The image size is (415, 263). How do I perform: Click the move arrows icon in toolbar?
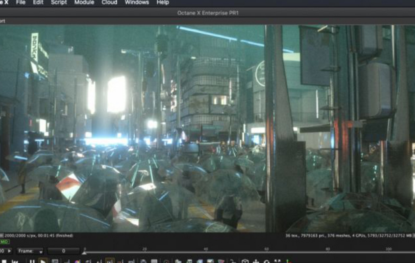(x=256, y=261)
